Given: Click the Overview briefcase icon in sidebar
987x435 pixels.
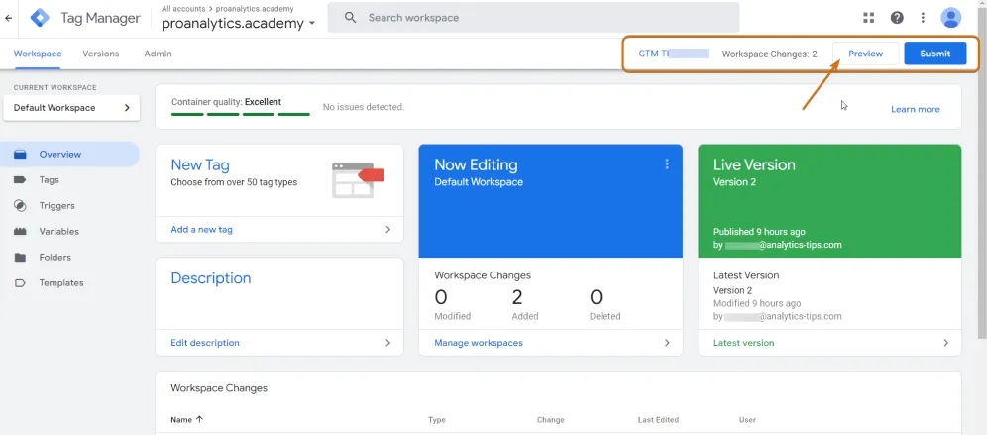Looking at the screenshot, I should (20, 155).
